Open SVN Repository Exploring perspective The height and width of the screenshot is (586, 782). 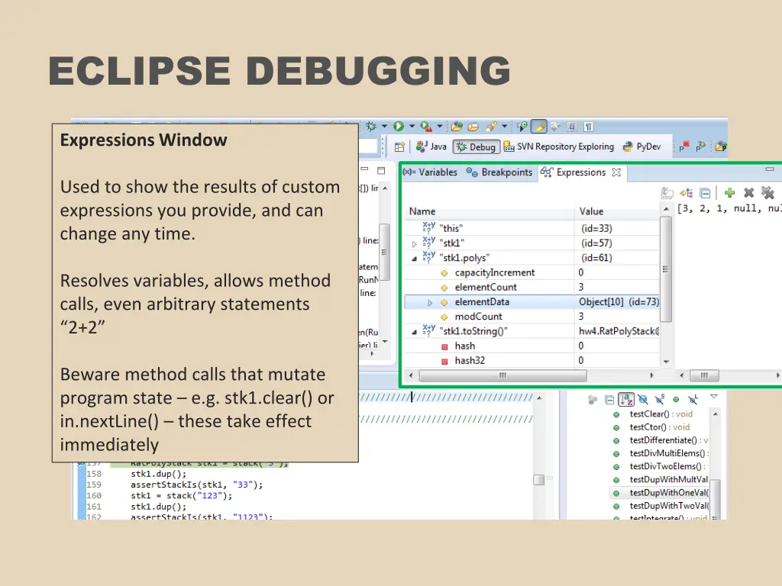(x=564, y=146)
